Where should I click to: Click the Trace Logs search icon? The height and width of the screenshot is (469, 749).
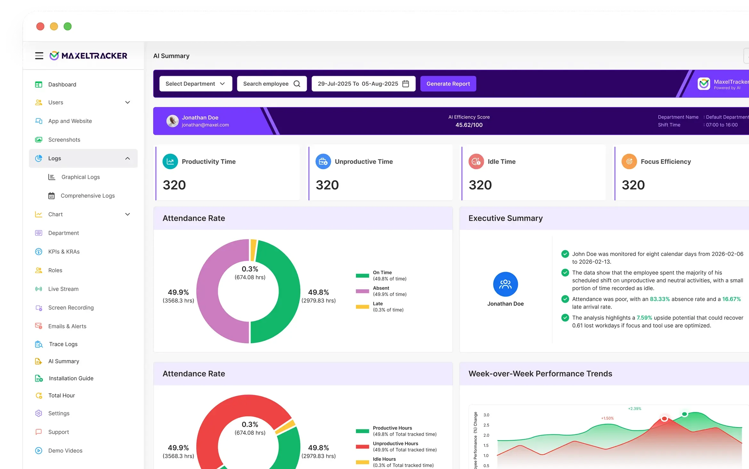click(39, 344)
